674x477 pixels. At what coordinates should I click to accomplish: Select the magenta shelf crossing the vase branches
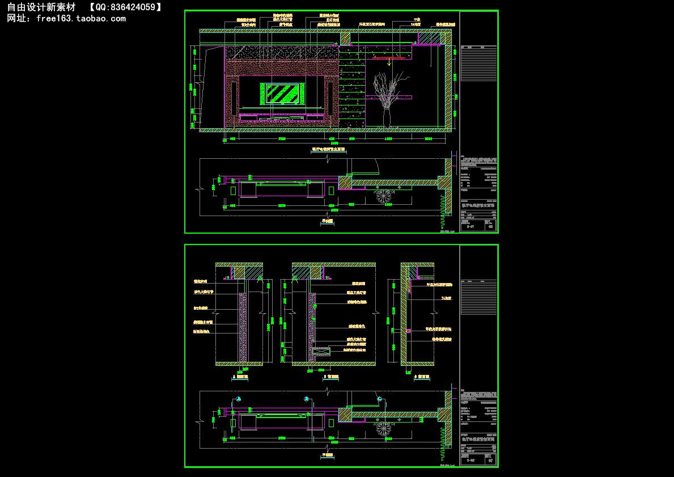388,97
